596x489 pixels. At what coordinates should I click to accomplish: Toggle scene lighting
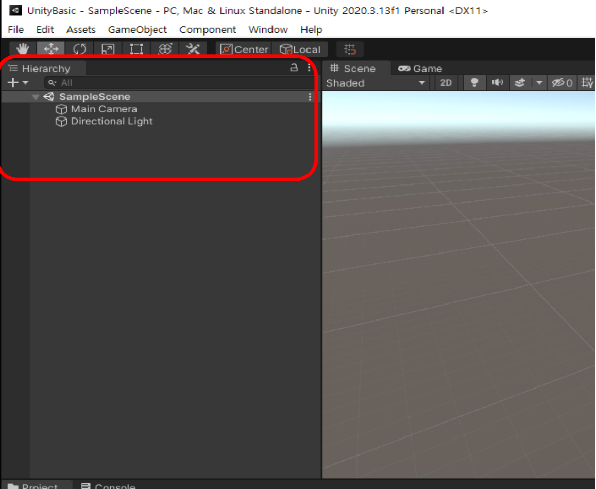click(x=474, y=83)
